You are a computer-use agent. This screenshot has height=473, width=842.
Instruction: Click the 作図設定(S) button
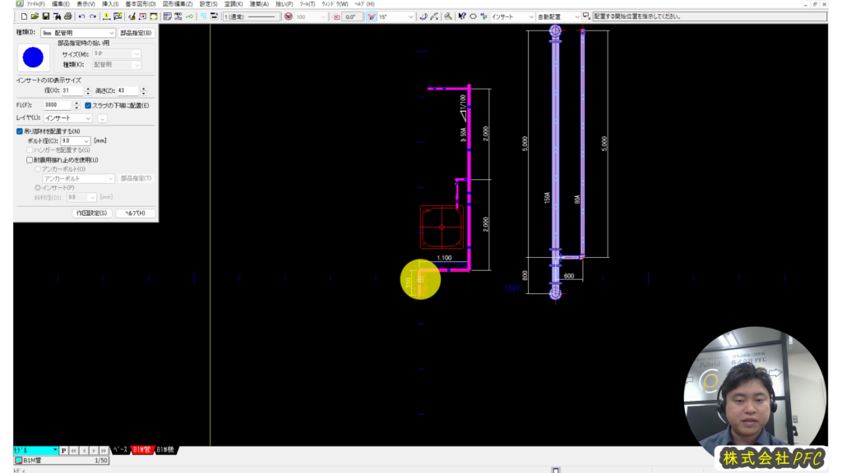91,214
